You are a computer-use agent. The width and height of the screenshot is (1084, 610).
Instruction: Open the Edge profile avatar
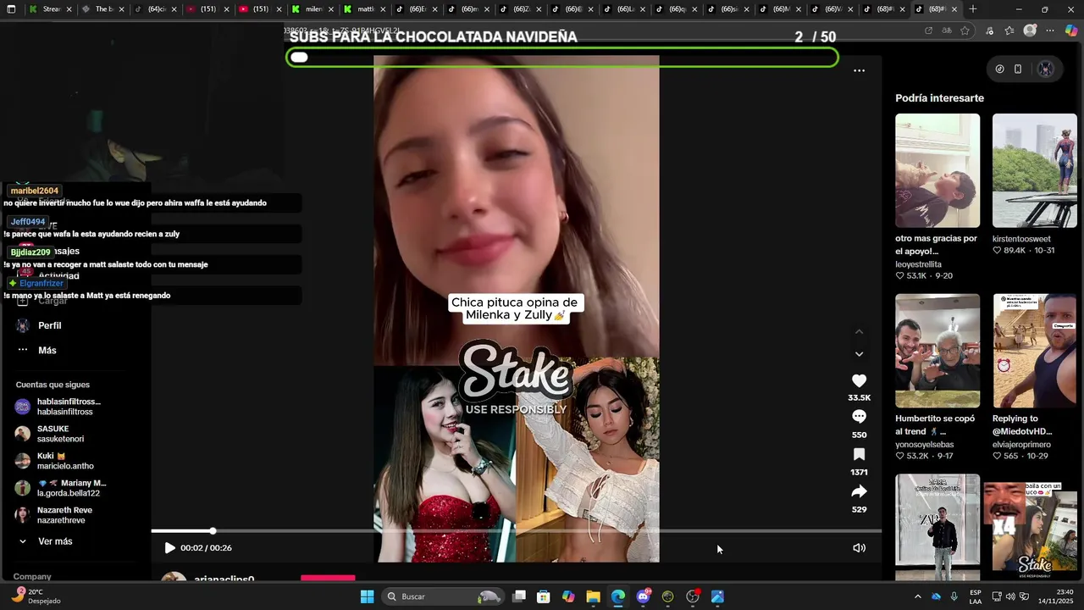pos(1030,30)
